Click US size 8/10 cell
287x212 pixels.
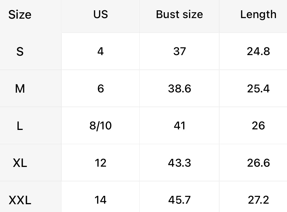tap(100, 126)
